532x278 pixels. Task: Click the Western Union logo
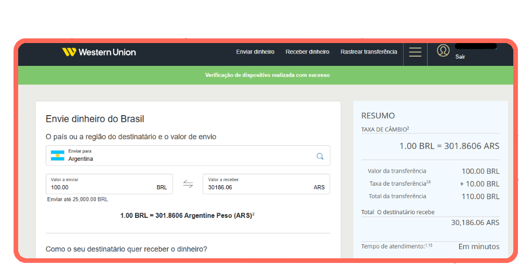[99, 52]
